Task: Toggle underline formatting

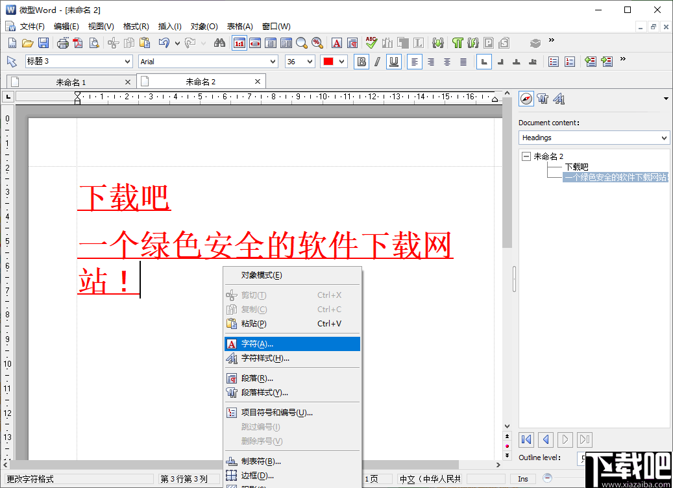Action: click(394, 62)
